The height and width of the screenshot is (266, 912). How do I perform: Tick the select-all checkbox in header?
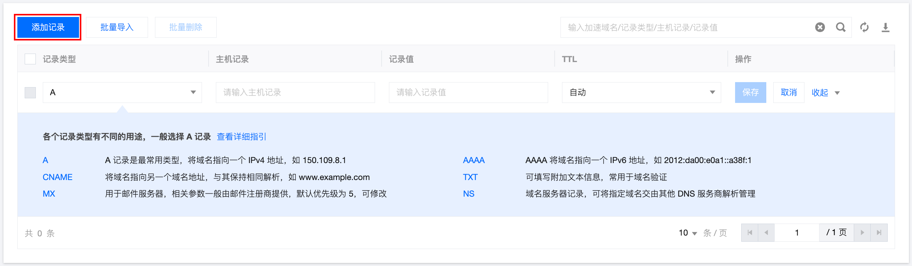[x=30, y=59]
